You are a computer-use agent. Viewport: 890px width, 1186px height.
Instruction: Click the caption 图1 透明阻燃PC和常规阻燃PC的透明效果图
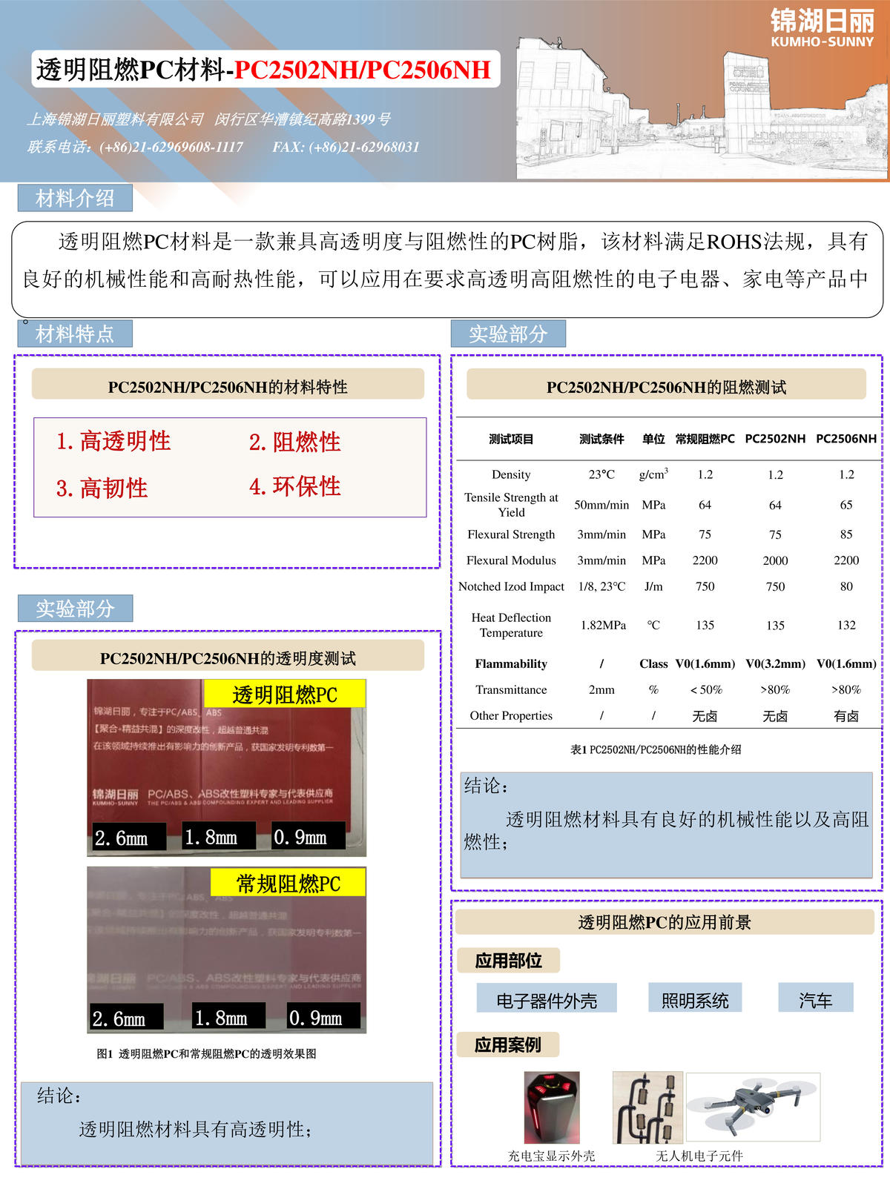tap(206, 1053)
